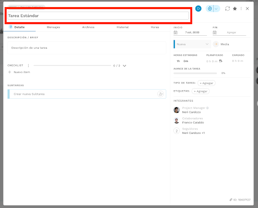
Task: Click Neri Cardozo project manager avatar
Action: pyautogui.click(x=176, y=110)
